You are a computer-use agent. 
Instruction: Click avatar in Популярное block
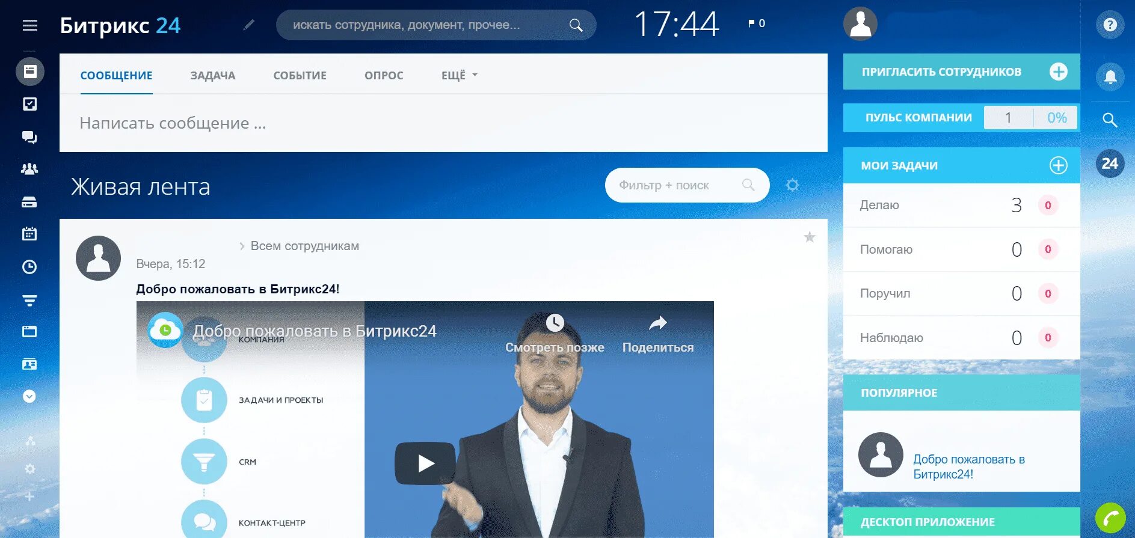tap(881, 455)
